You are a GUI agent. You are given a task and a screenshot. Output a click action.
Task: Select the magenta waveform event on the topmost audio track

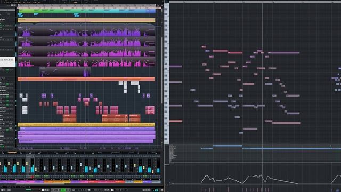click(86, 31)
